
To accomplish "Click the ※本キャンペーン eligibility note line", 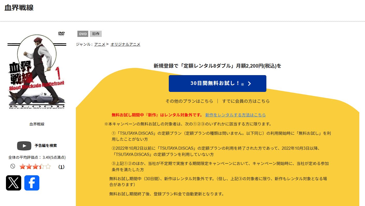I will coord(188,124).
